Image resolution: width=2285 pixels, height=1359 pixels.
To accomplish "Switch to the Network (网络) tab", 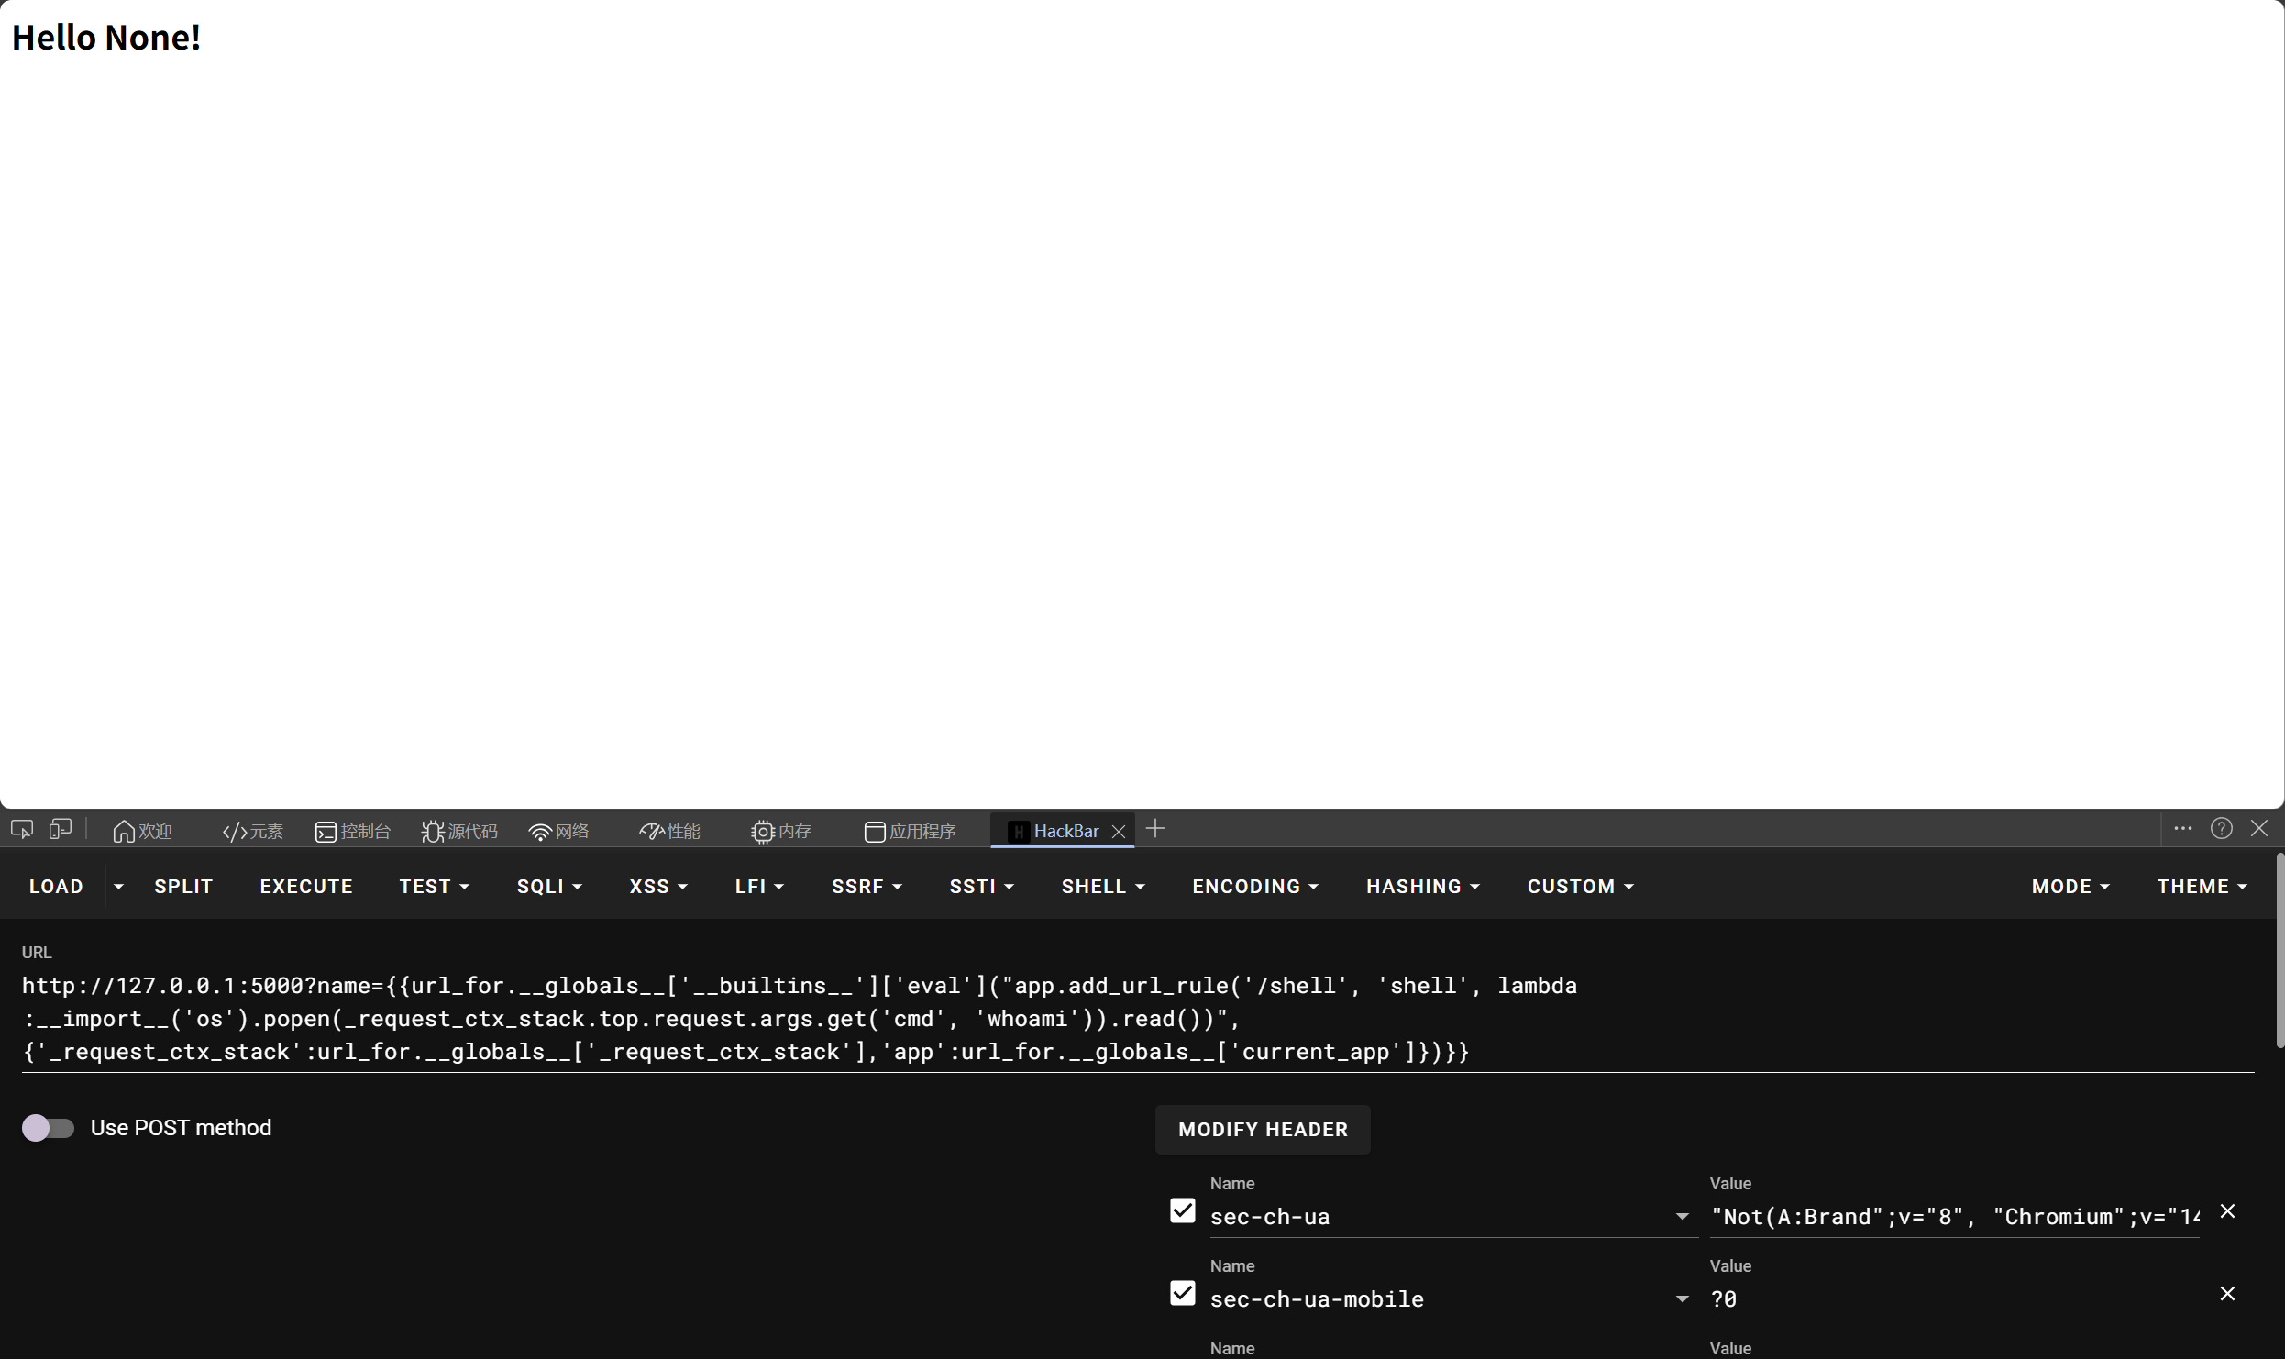I will pos(558,831).
